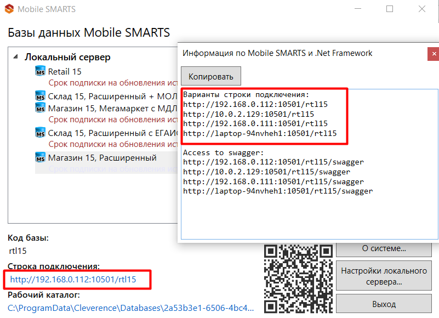439x318 pixels.
Task: Click the line http://10.0.2.129:10501/rtl15 in info text
Action: tap(249, 114)
